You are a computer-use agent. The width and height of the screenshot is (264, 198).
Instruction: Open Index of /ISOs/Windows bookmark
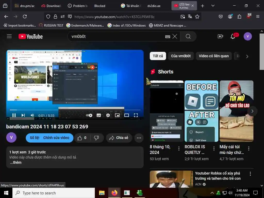point(127,26)
